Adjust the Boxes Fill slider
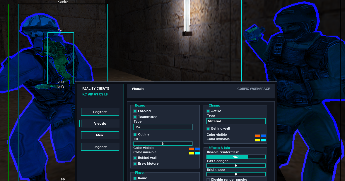This screenshot has height=181, width=345. point(163,144)
